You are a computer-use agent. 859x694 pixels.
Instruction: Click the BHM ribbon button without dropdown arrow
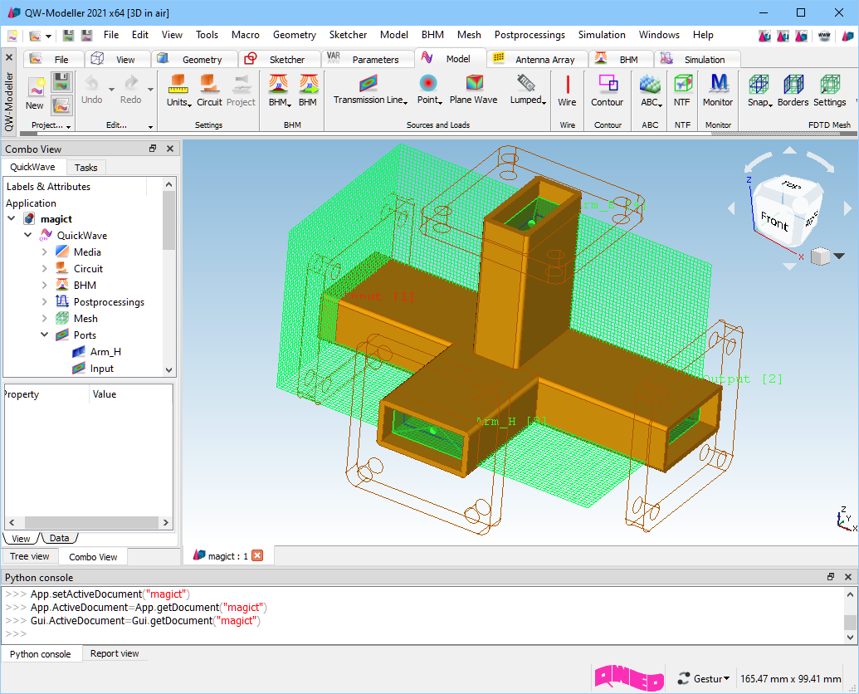[308, 90]
